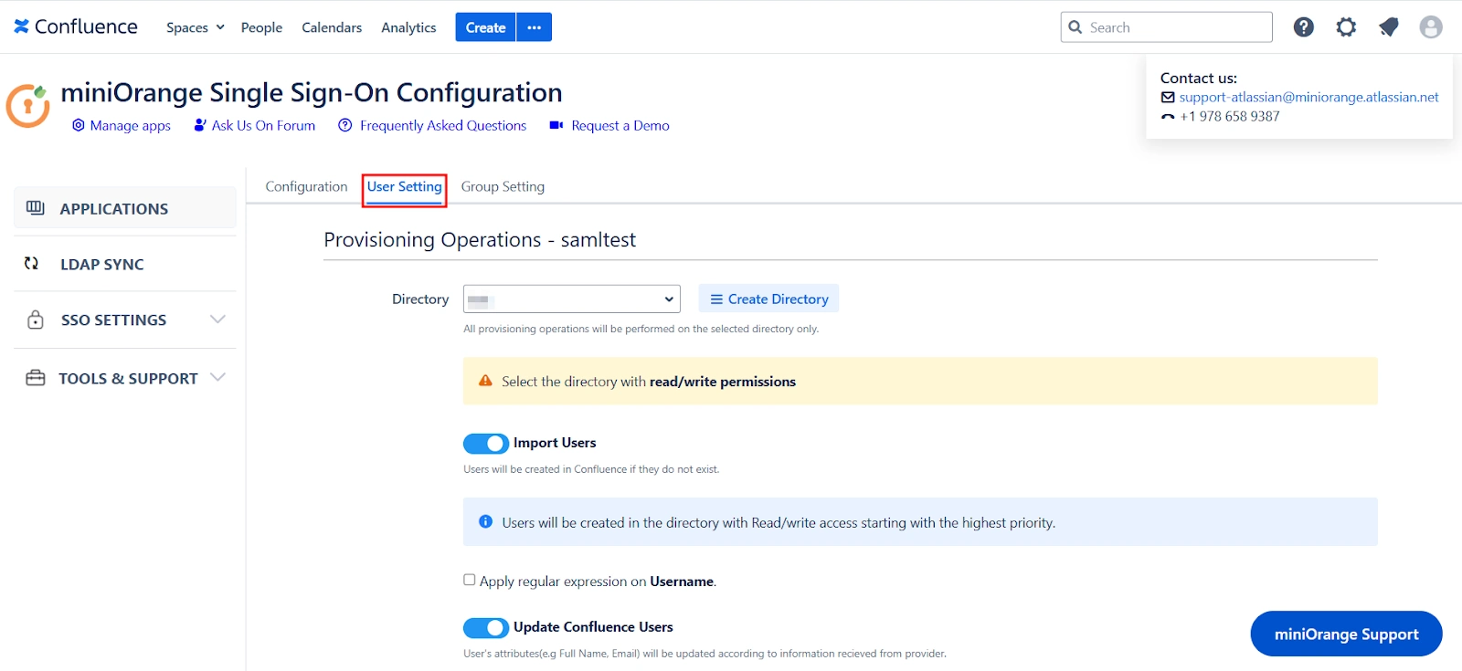Viewport: 1462px width, 671px height.
Task: Click the warning triangle icon
Action: point(485,381)
